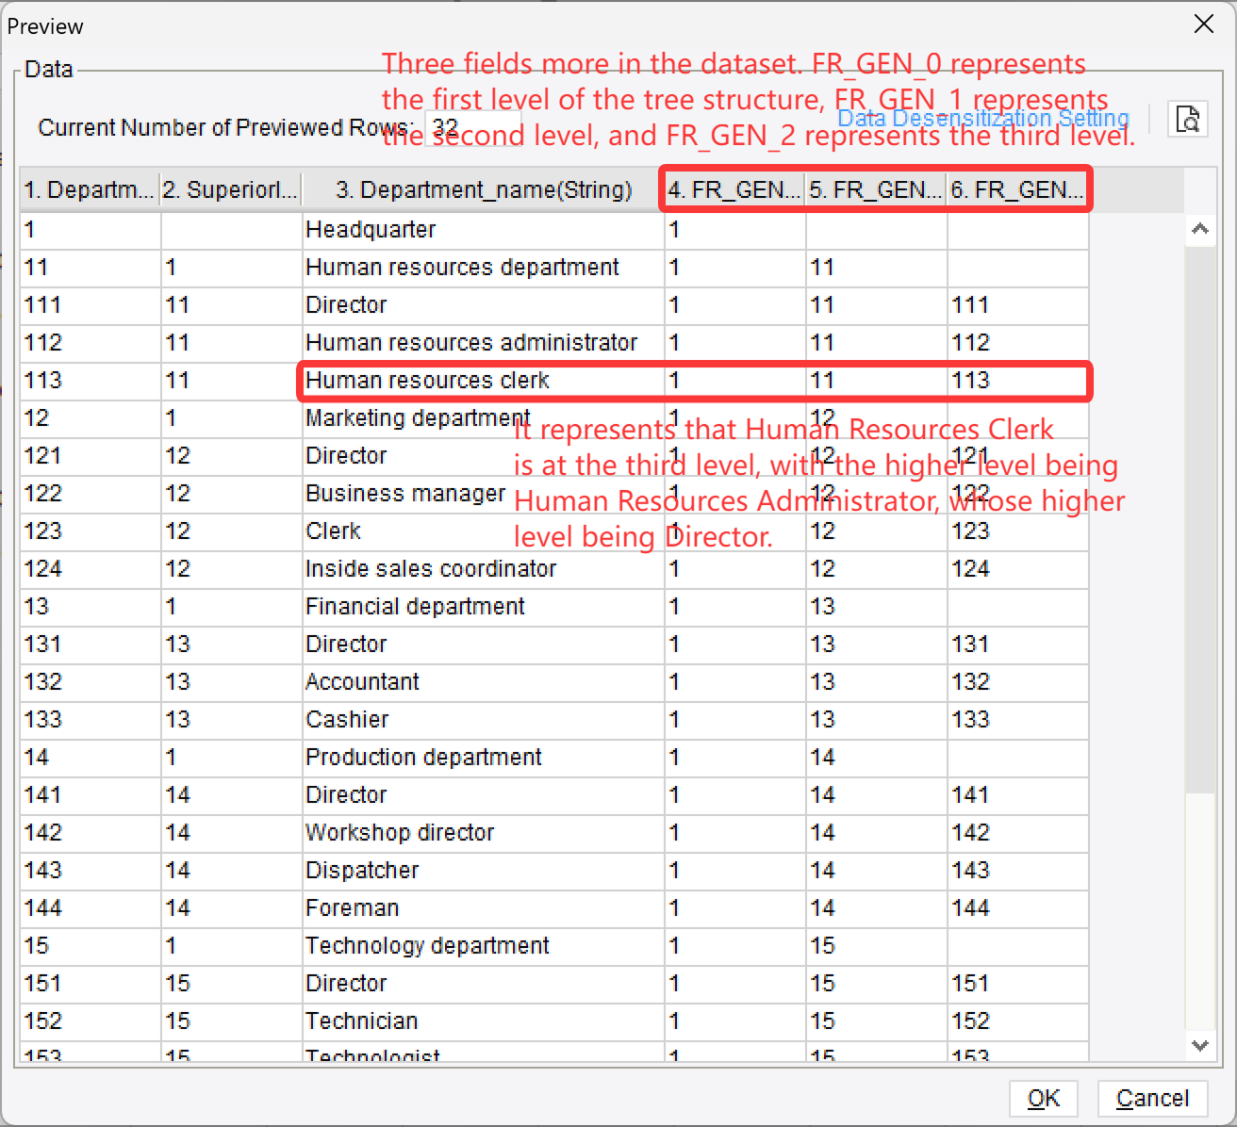The width and height of the screenshot is (1237, 1127).
Task: Click the 'Financial department' cell
Action: (x=484, y=607)
